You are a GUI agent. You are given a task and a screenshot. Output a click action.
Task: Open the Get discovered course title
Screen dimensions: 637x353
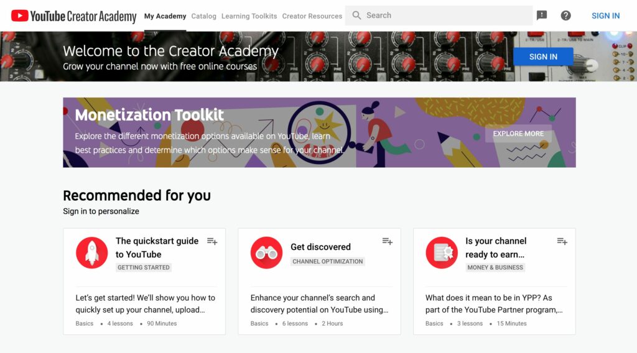[x=320, y=247]
